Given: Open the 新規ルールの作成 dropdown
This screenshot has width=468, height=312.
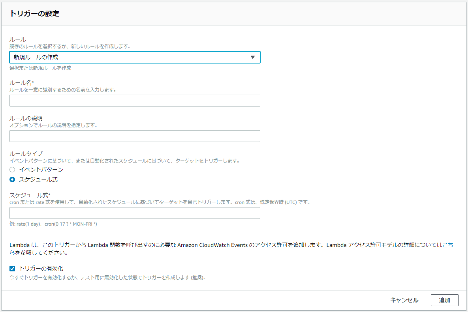Looking at the screenshot, I should pos(134,57).
